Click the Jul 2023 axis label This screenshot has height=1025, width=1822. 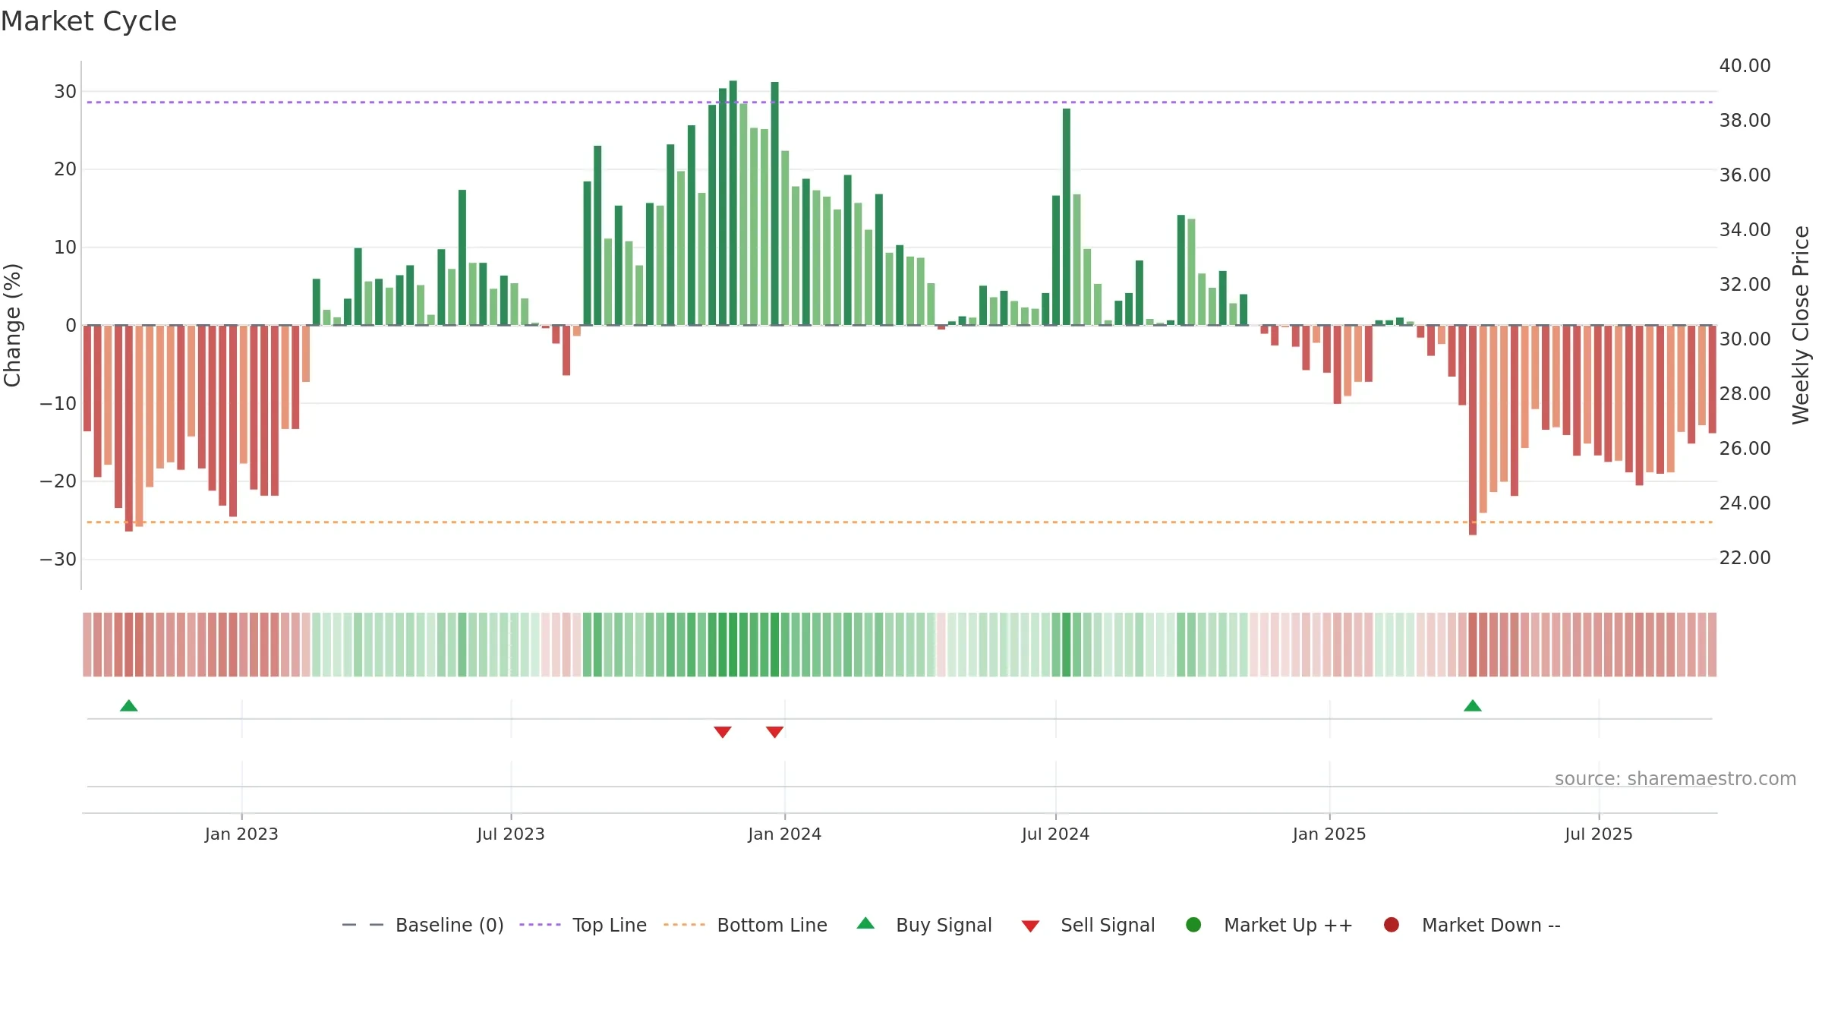(511, 834)
